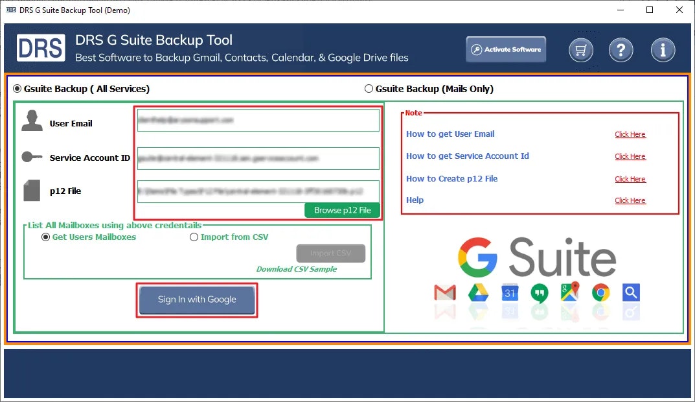Open Click Here link for User Email
Image resolution: width=695 pixels, height=402 pixels.
[x=630, y=134]
